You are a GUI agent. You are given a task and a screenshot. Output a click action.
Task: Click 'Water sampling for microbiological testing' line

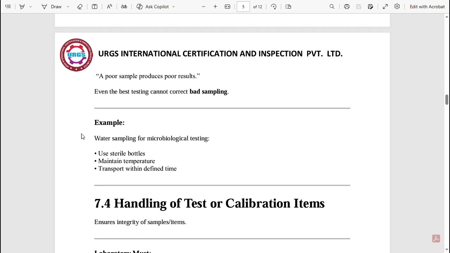152,138
